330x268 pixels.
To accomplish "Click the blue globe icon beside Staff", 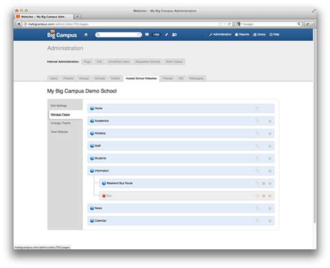I will coord(92,146).
